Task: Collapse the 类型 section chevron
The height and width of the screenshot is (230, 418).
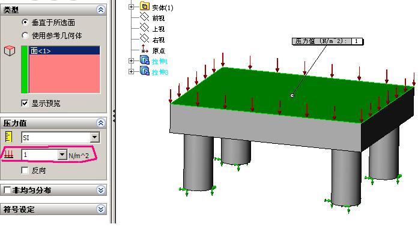Action: pos(101,10)
